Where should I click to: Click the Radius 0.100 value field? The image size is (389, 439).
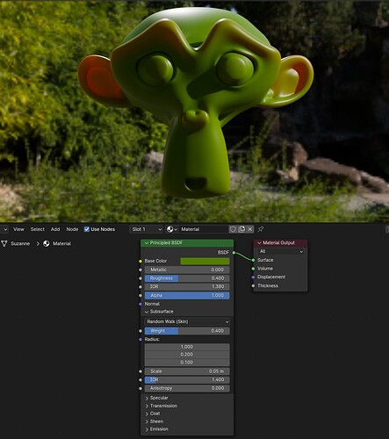point(187,363)
